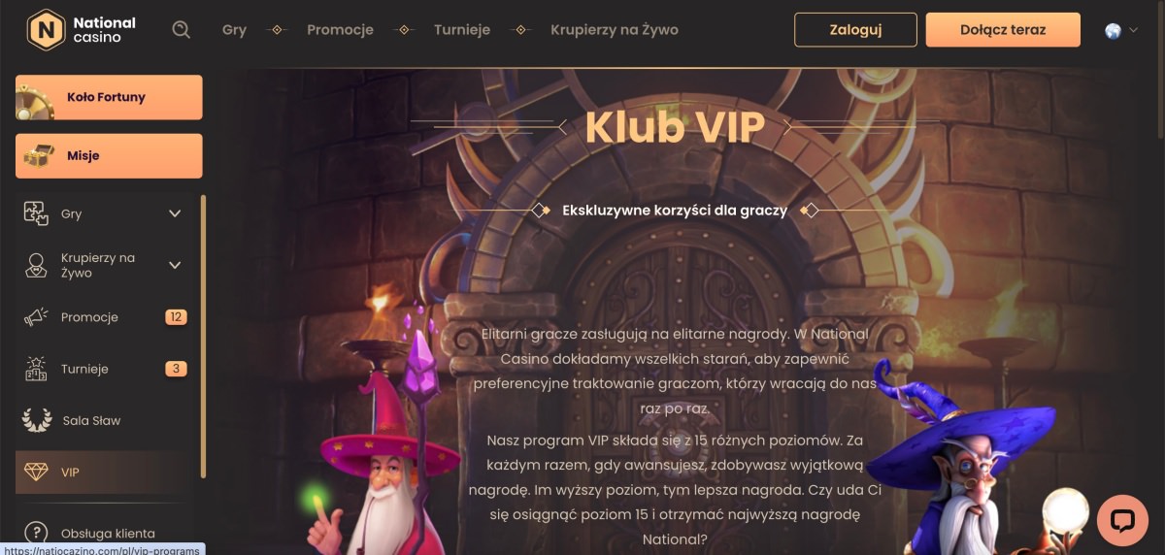Screen dimensions: 1165x555
Task: Click the Obsługa klienta question mark icon
Action: [36, 533]
